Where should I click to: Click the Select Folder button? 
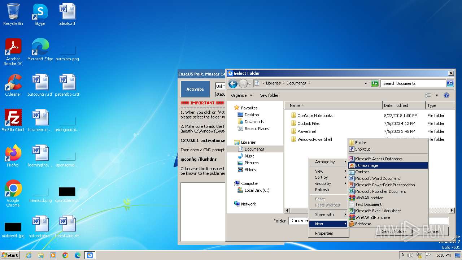pos(394,231)
